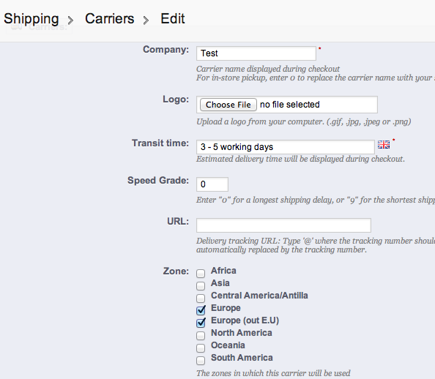Select the Speed Grade input box
Image resolution: width=435 pixels, height=379 pixels.
tap(212, 184)
